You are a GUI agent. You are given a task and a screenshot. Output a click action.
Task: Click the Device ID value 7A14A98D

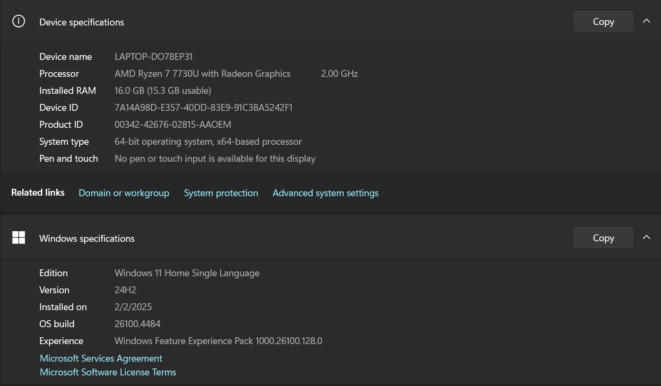203,108
